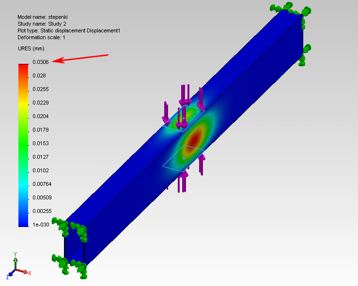This screenshot has height=286, width=358.
Task: Click the Study name: Study 2 text
Action: (42, 24)
